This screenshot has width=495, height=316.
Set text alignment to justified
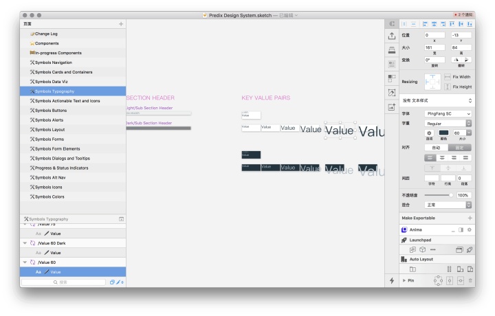point(465,158)
